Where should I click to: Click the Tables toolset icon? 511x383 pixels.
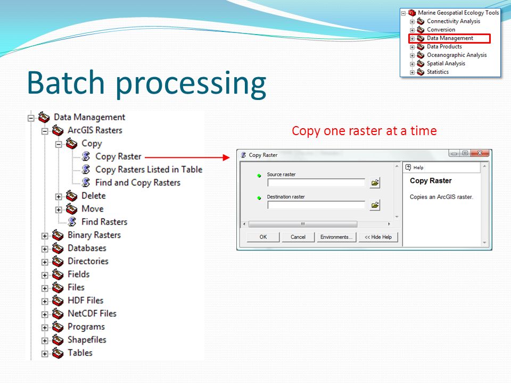tap(57, 353)
